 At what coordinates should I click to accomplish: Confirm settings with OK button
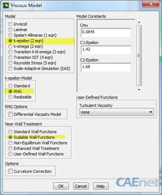[x=61, y=186]
